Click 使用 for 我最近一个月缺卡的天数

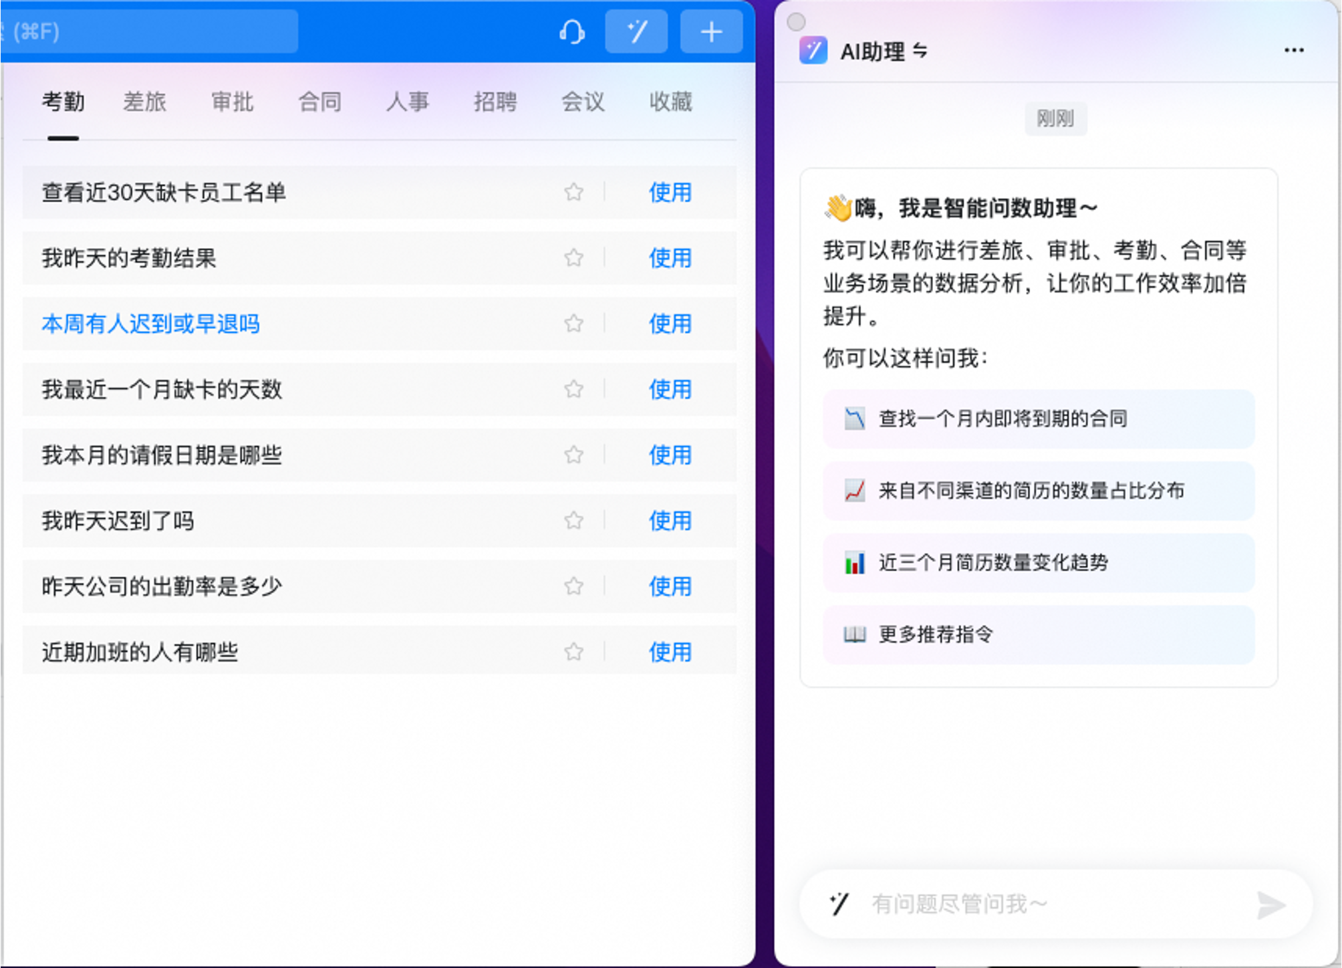pyautogui.click(x=670, y=389)
